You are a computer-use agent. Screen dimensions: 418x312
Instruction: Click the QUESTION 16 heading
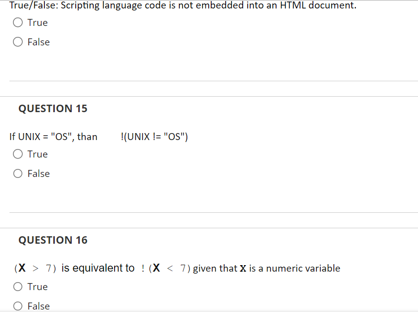point(52,240)
